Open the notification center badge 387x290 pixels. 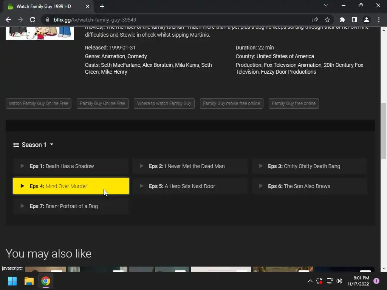click(376, 281)
